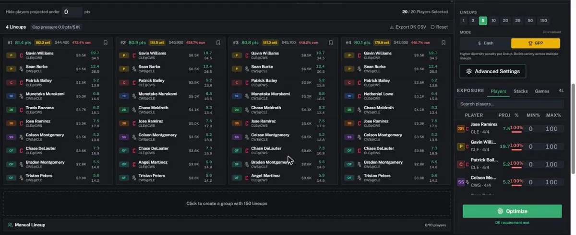Click SS position badge for Colson Montgomery in exposure

pyautogui.click(x=461, y=182)
